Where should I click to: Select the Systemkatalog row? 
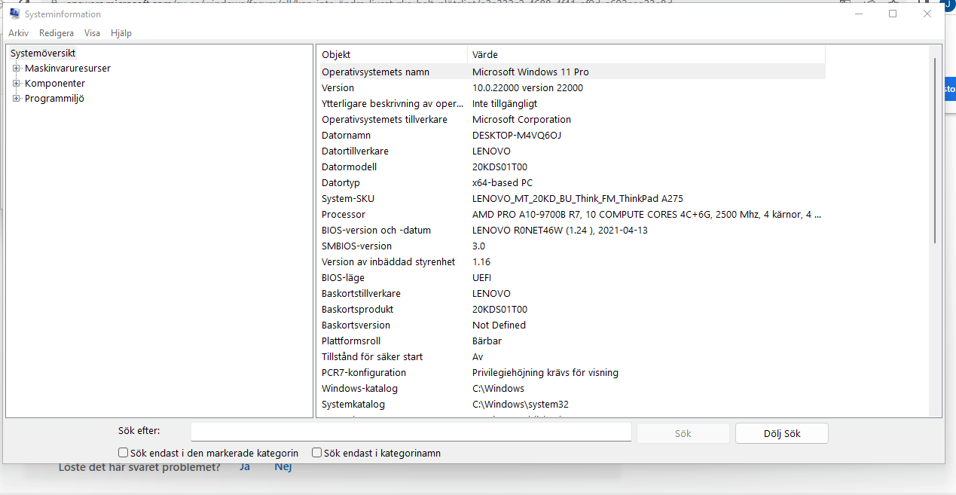click(571, 404)
